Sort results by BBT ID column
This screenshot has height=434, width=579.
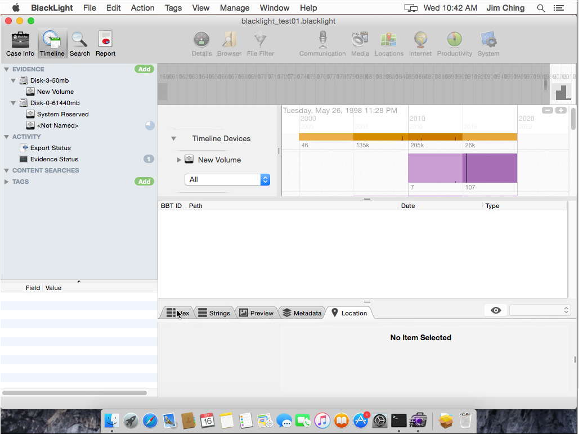tap(171, 206)
